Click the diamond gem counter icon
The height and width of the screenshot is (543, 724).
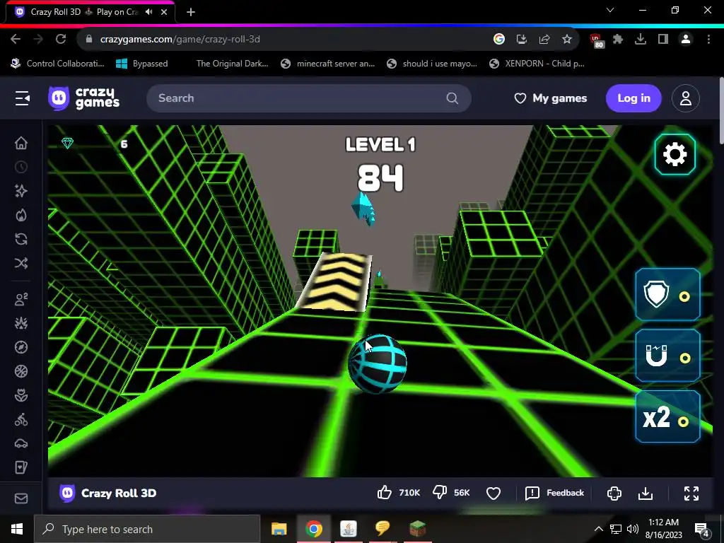pos(67,143)
